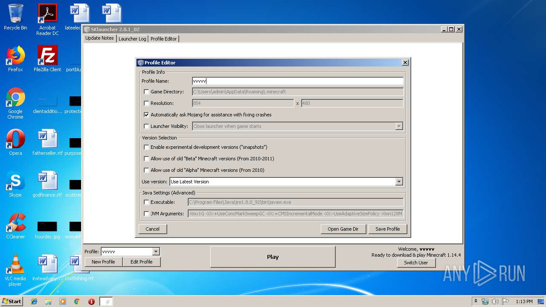Open godfinance.rtf document icon
The image size is (546, 307).
tap(47, 184)
